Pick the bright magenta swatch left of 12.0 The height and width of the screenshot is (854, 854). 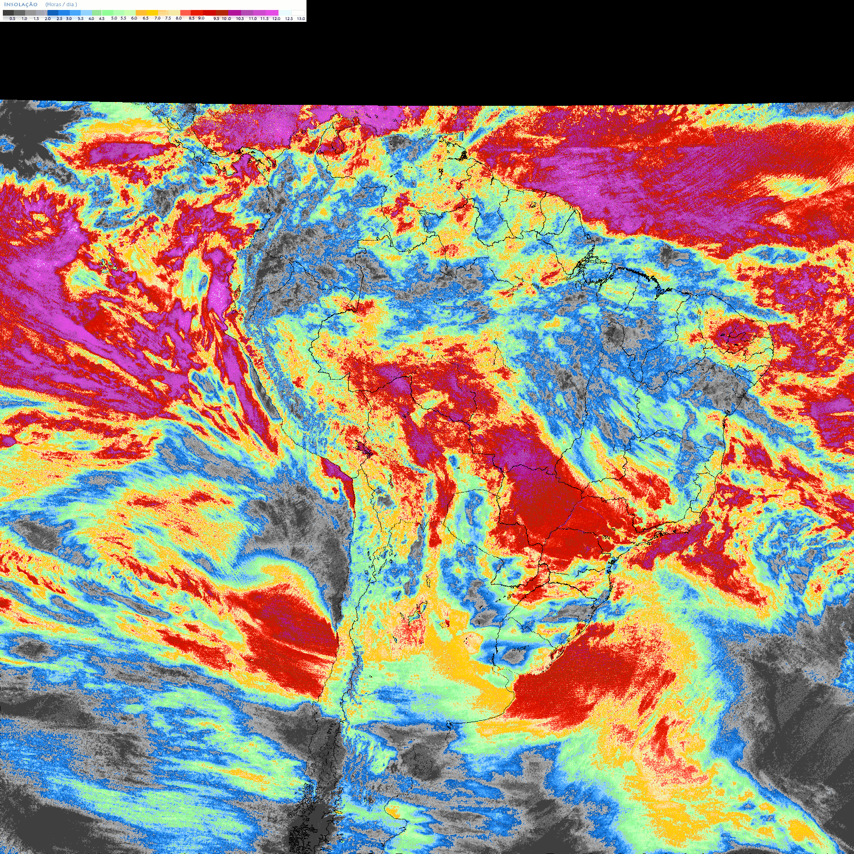[x=272, y=13]
